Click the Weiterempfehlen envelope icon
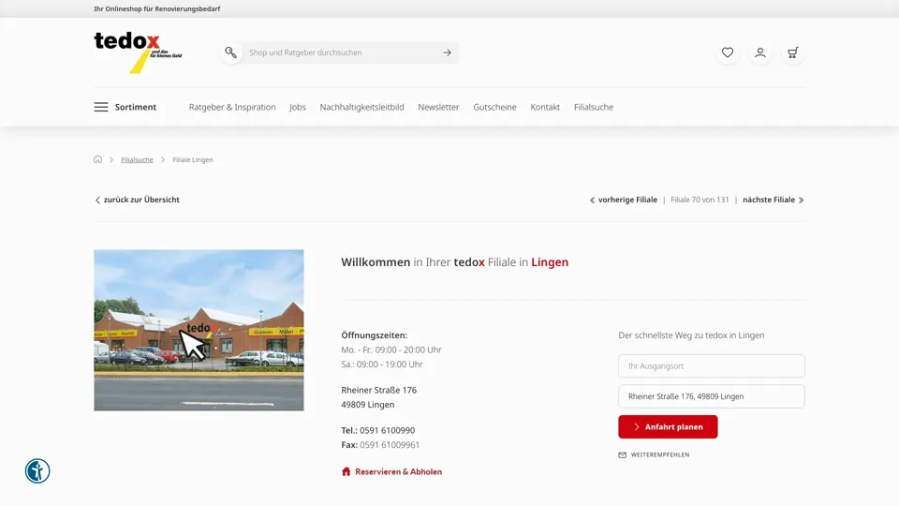This screenshot has width=899, height=506. coord(622,455)
